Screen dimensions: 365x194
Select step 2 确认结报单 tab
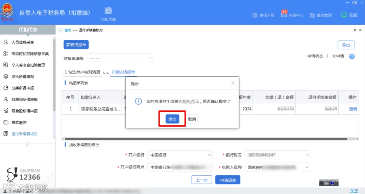pyautogui.click(x=123, y=72)
